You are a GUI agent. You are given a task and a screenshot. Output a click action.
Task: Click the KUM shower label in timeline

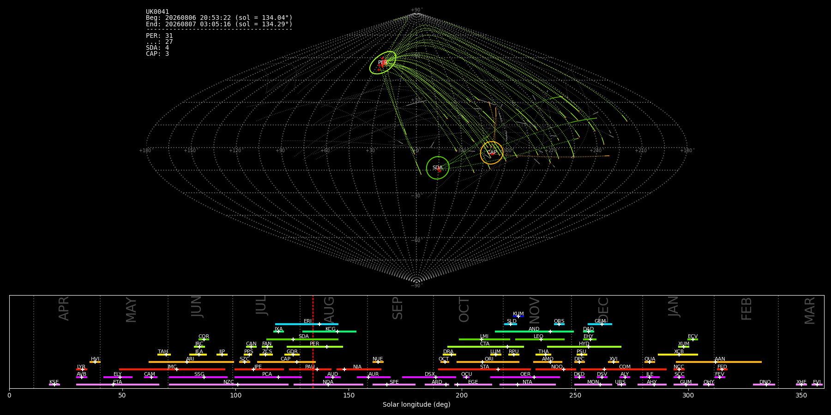(518, 314)
